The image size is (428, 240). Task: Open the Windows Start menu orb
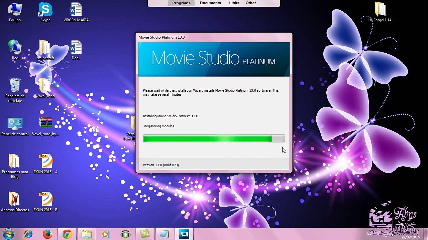[x=8, y=234]
